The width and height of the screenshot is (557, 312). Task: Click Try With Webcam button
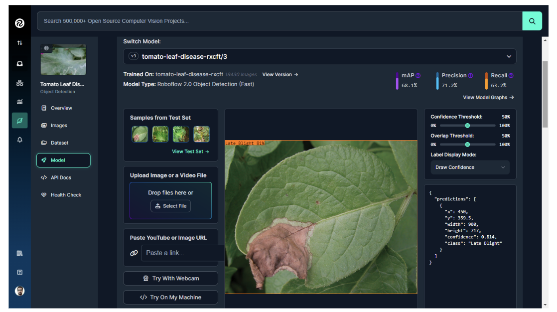point(170,279)
